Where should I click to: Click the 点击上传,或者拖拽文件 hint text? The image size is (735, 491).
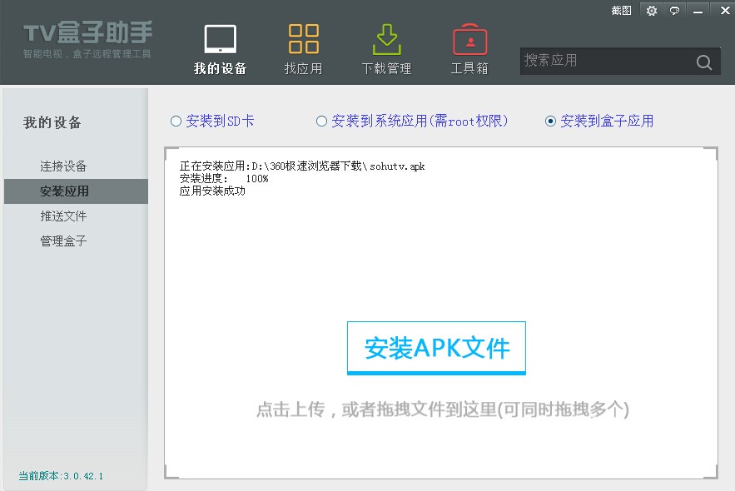pos(443,409)
